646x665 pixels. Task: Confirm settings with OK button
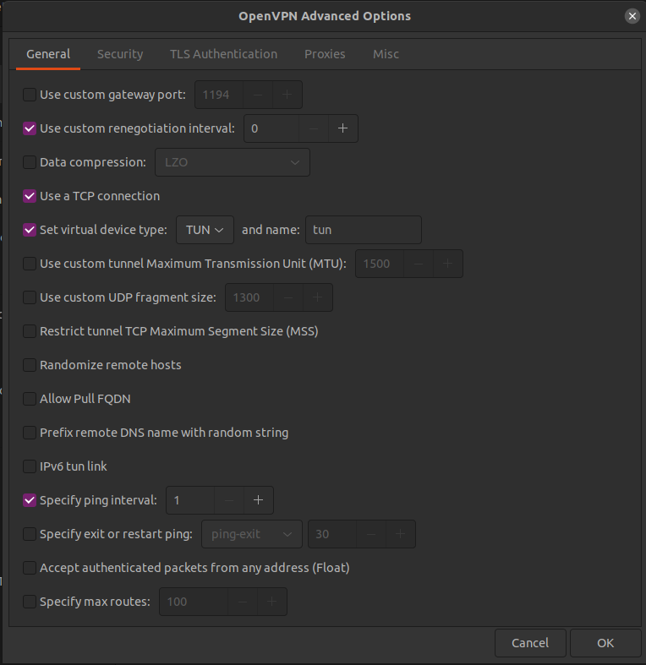[x=605, y=643]
